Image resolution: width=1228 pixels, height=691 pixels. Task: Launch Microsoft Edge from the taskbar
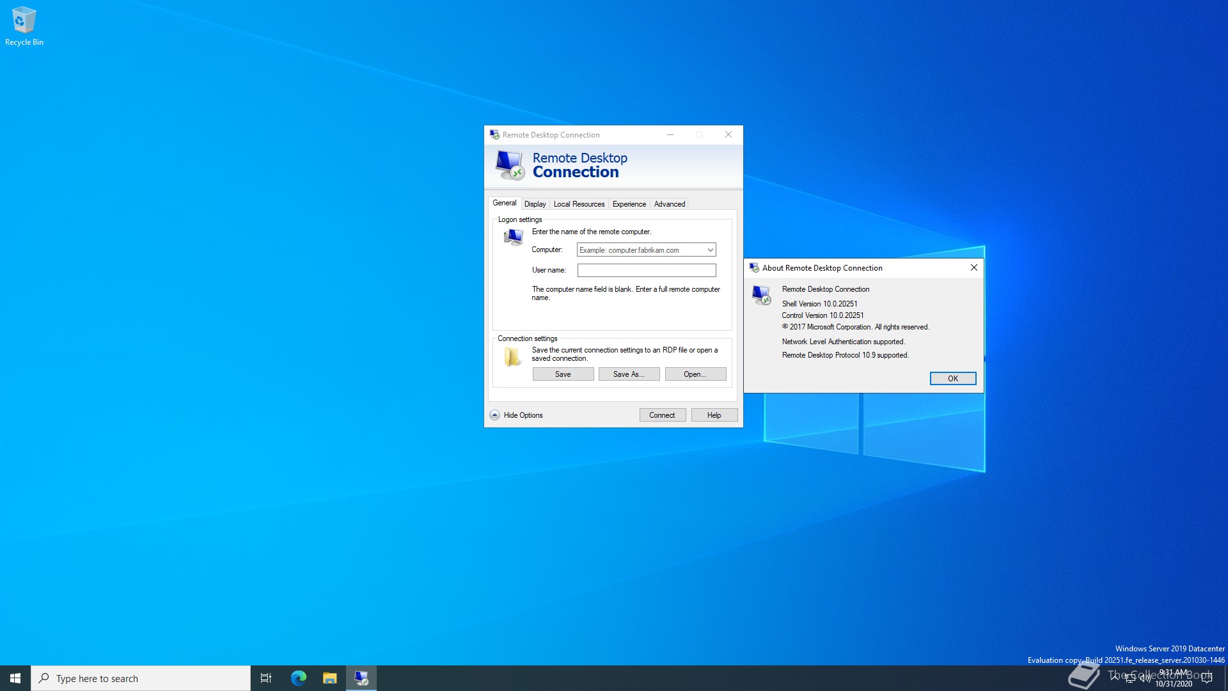coord(298,678)
